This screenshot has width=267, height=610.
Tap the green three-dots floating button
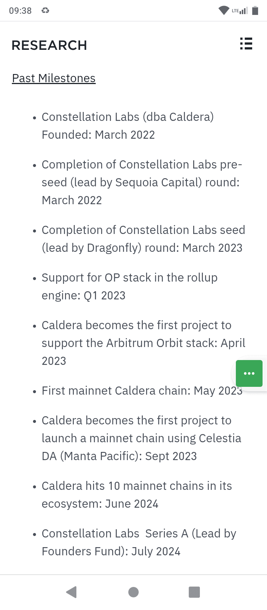(x=249, y=373)
